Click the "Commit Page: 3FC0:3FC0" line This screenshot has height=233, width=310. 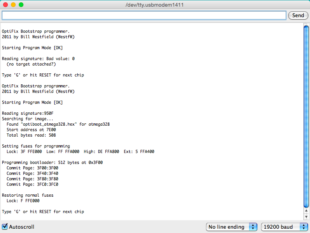pyautogui.click(x=32, y=184)
